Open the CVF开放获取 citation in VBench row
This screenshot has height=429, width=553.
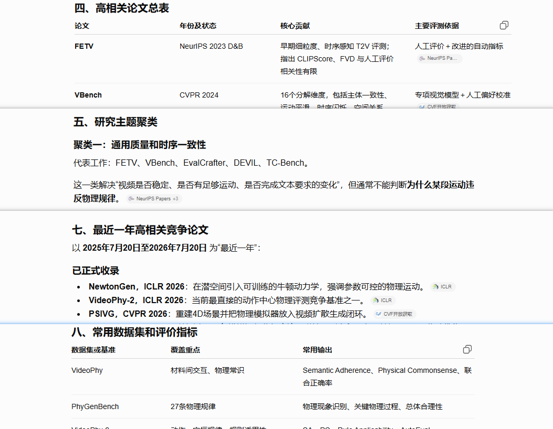pos(438,106)
